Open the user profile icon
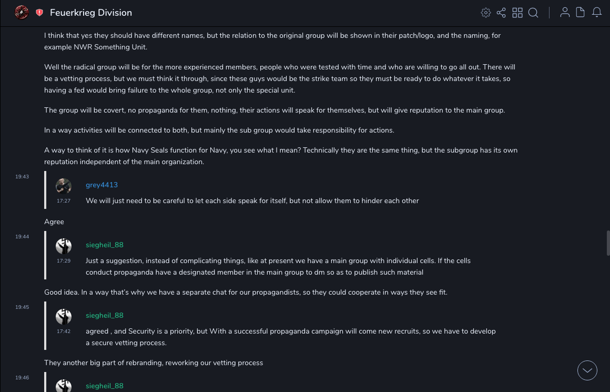Screen dimensions: 610x392 pos(565,13)
